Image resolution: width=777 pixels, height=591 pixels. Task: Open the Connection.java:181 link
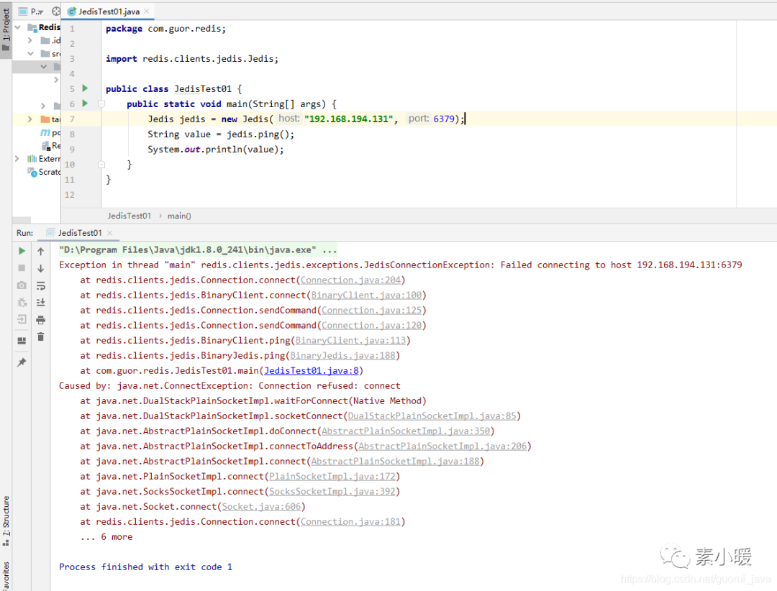tap(350, 522)
